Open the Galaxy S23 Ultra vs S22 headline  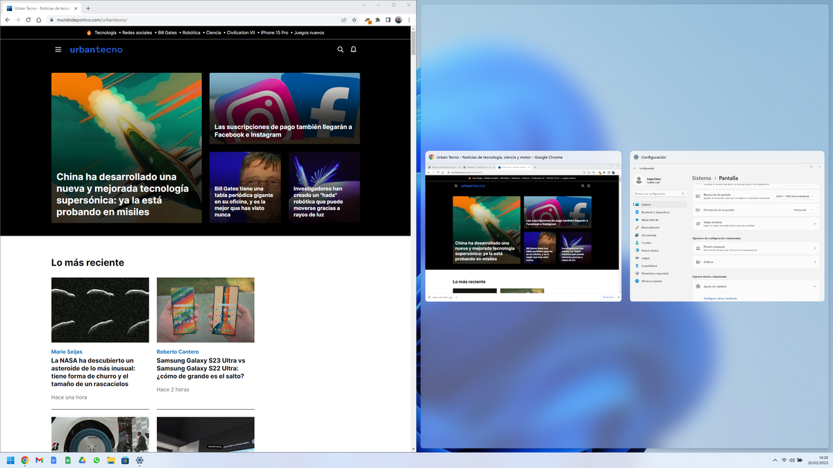(x=201, y=368)
